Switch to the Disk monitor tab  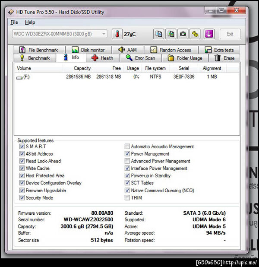pos(88,50)
